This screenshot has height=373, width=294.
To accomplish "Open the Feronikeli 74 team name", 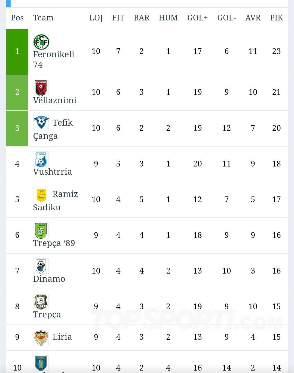I will tap(54, 59).
